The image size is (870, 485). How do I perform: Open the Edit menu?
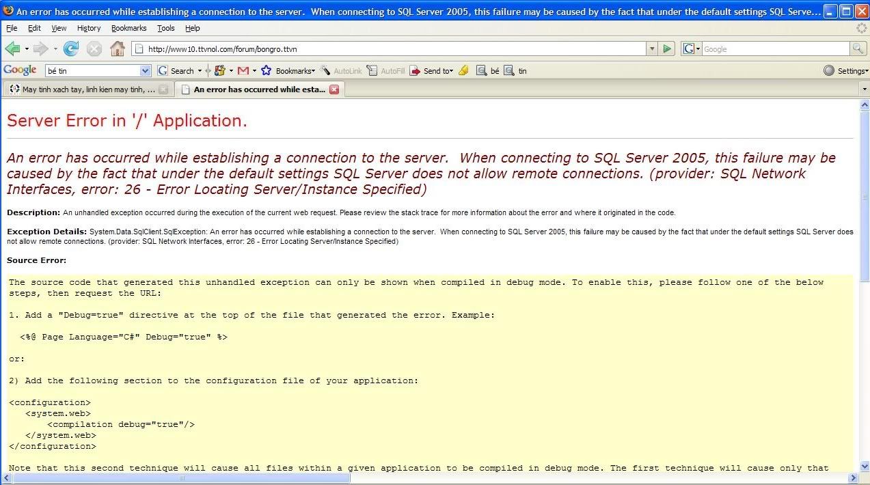(34, 28)
